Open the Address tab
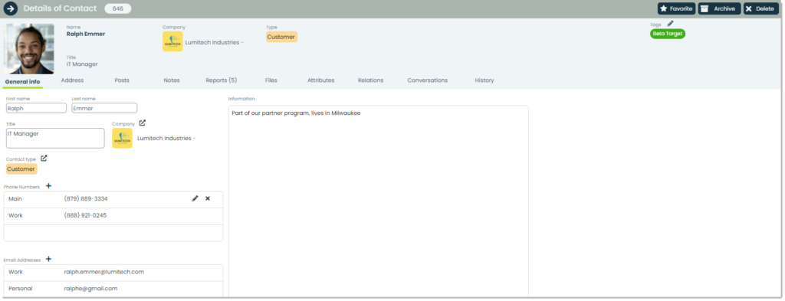785x301 pixels. [72, 80]
